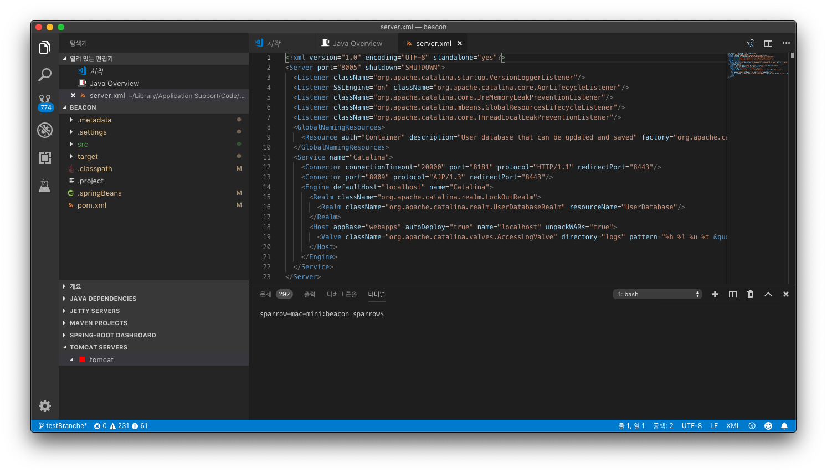
Task: Expand the .metadata folder
Action: 71,120
